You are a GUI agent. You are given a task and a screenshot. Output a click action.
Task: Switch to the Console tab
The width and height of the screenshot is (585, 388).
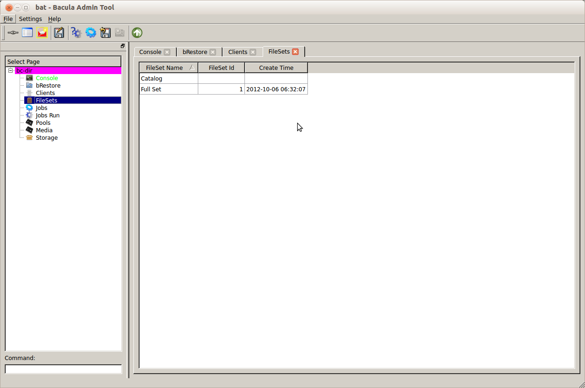tap(149, 52)
